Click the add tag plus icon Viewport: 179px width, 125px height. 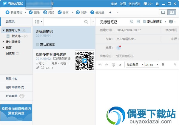119,48
